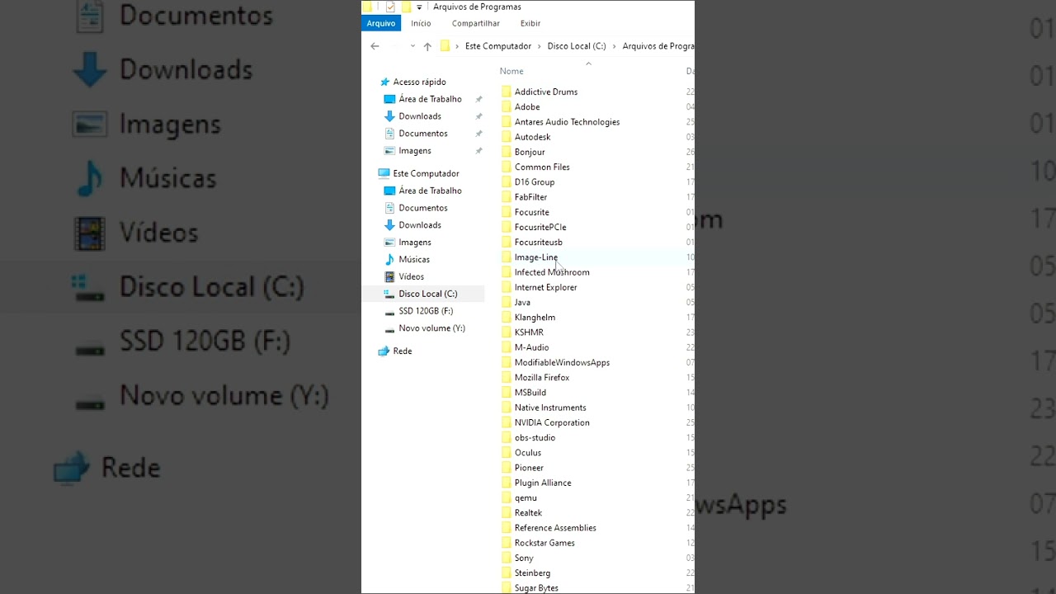
Task: Open the Arquivo menu
Action: 381,23
